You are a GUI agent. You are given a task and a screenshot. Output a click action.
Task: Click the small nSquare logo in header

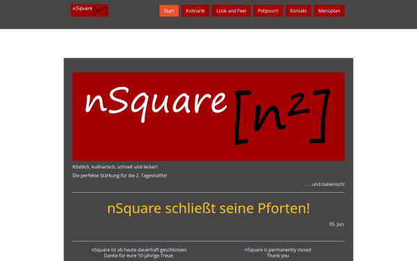90,10
